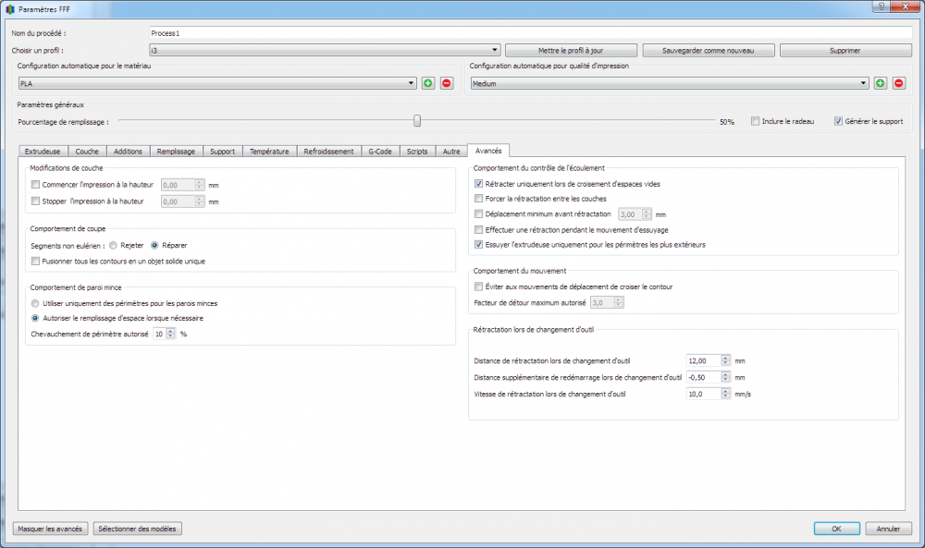
Task: Open the Remplissage tab
Action: point(176,152)
